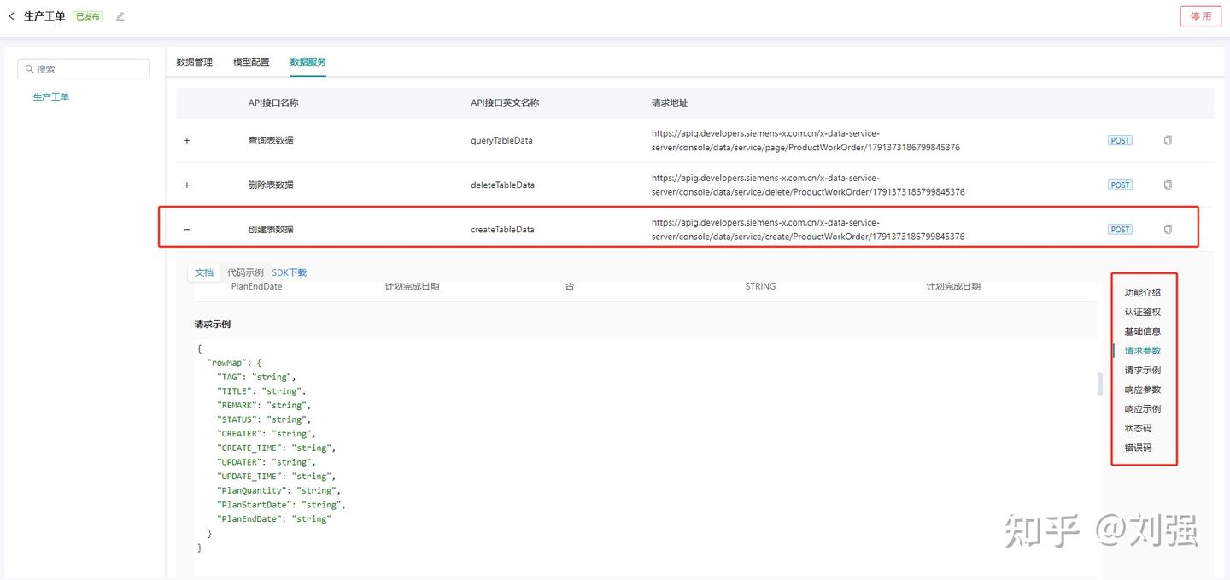Click the SDK下载 link
The image size is (1230, 580).
[x=289, y=272]
